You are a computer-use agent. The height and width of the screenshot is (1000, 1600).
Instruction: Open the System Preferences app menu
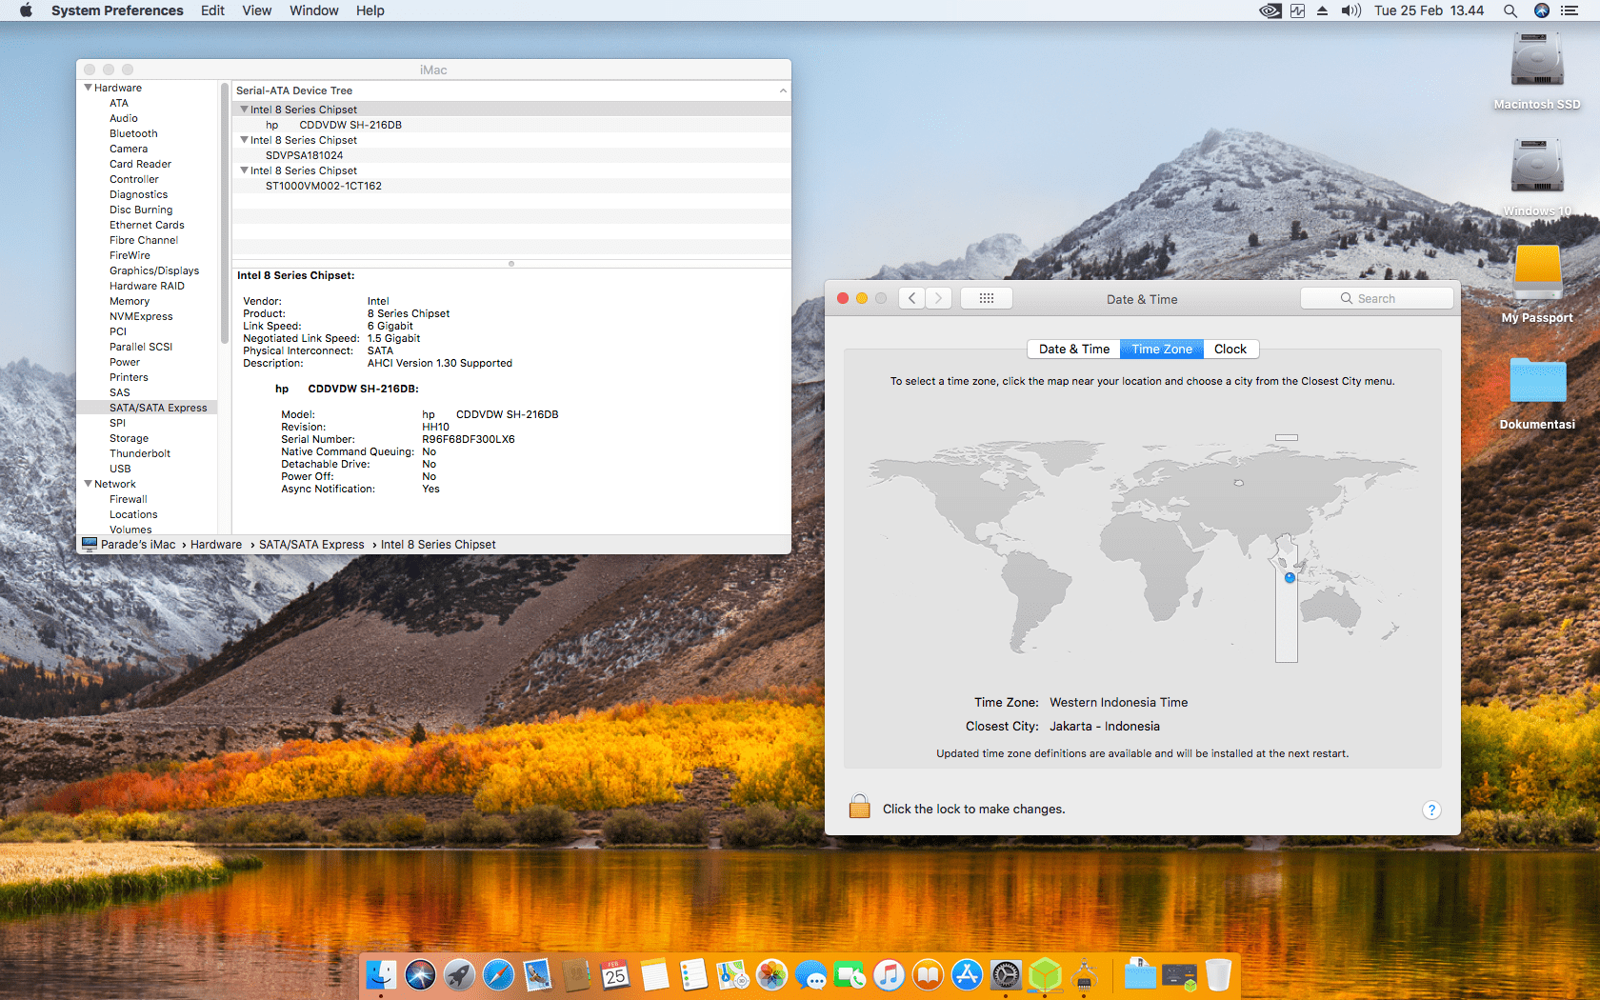tap(117, 10)
